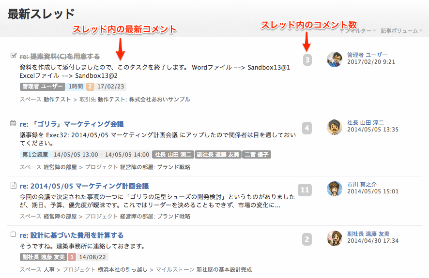Click the 14/08/22 due date tag

point(92,257)
